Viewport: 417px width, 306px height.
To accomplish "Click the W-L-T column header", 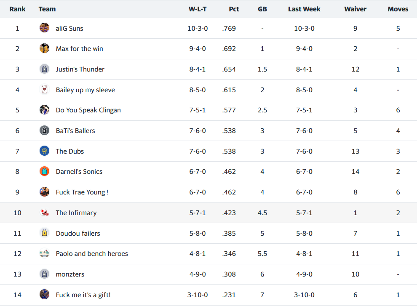I will (198, 9).
